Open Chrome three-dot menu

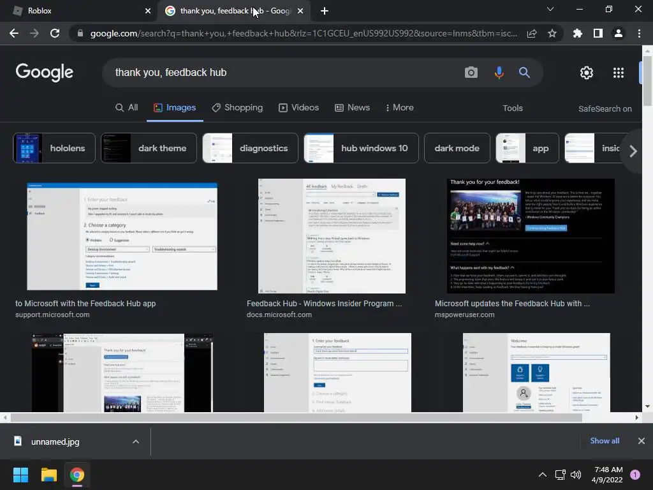tap(639, 33)
